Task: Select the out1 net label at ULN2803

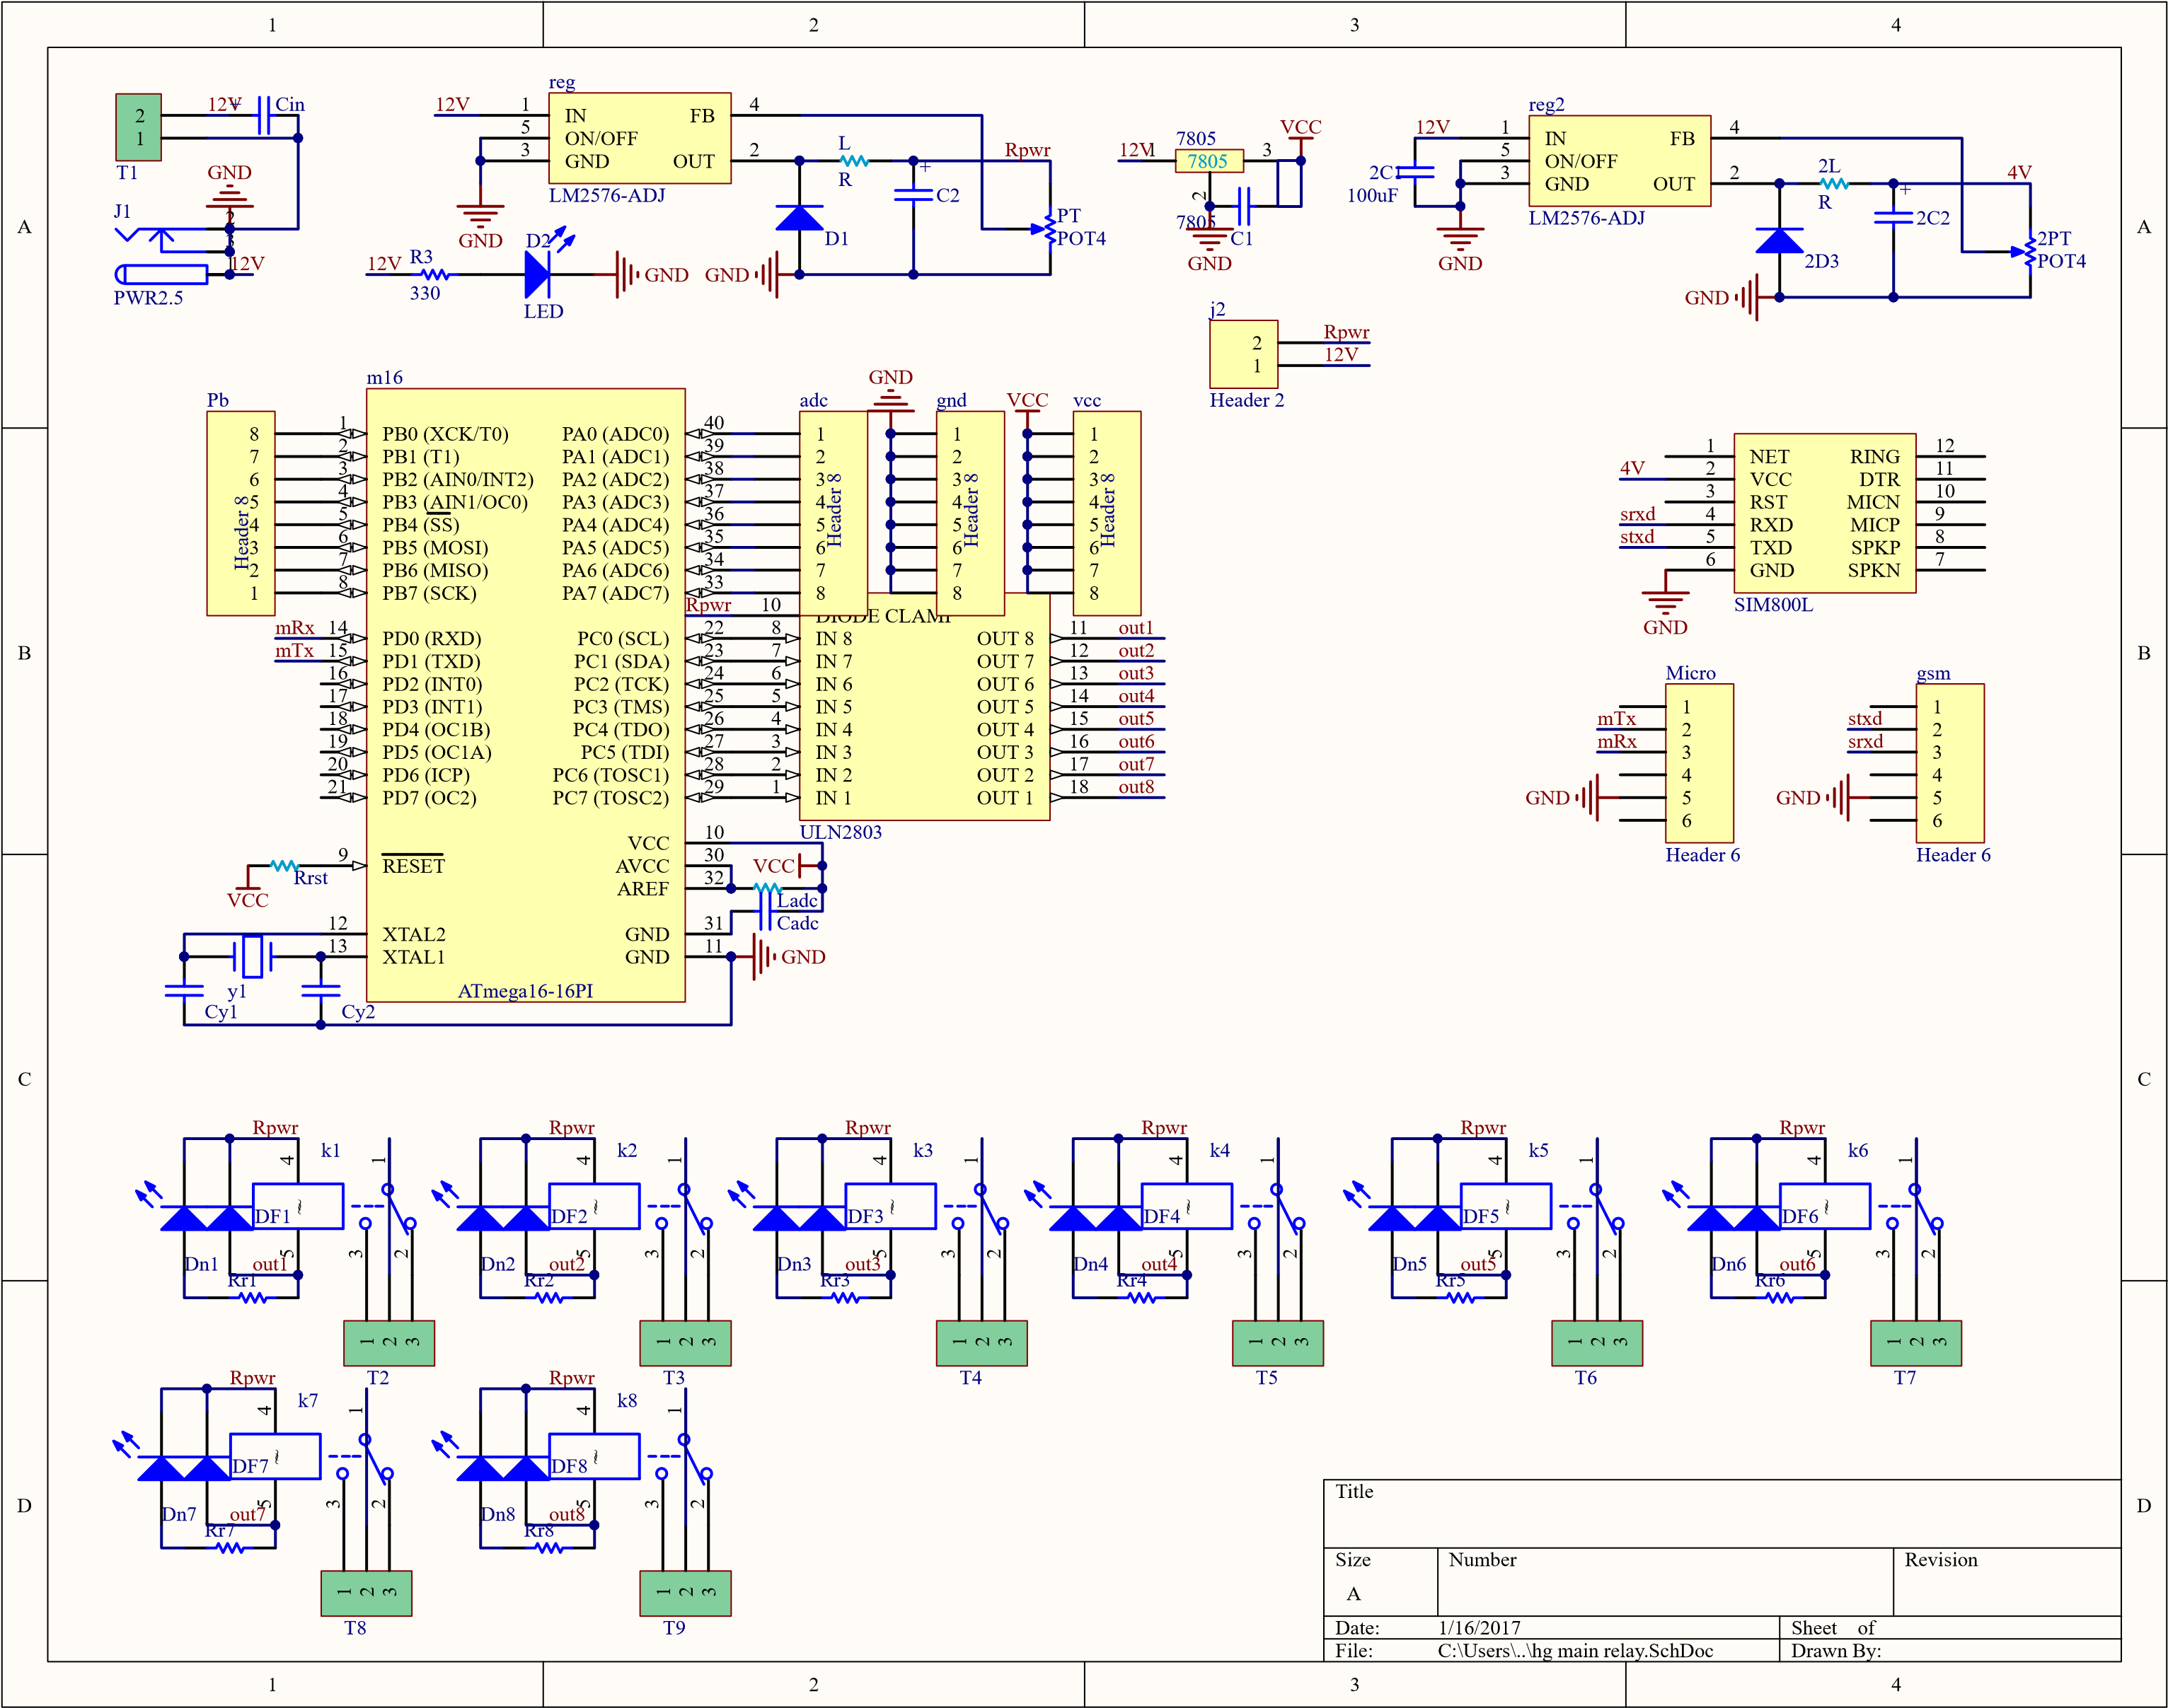Action: pos(1136,628)
